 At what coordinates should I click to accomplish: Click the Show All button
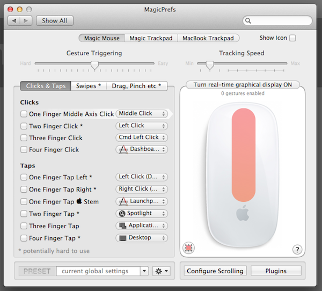coord(55,21)
